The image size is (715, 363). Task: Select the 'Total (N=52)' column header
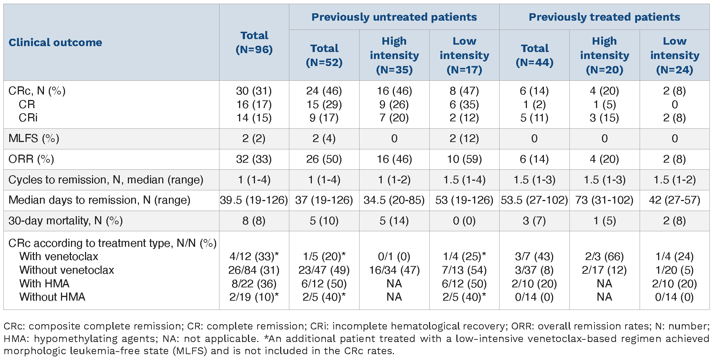(x=324, y=55)
